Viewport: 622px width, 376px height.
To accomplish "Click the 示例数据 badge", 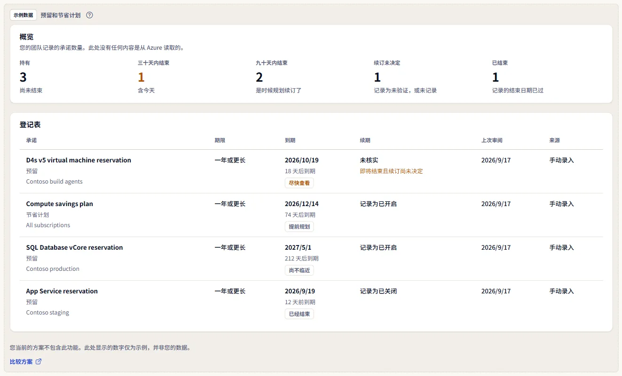I will (x=24, y=15).
